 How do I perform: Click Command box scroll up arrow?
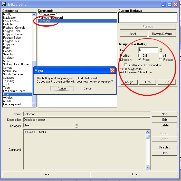point(147,132)
